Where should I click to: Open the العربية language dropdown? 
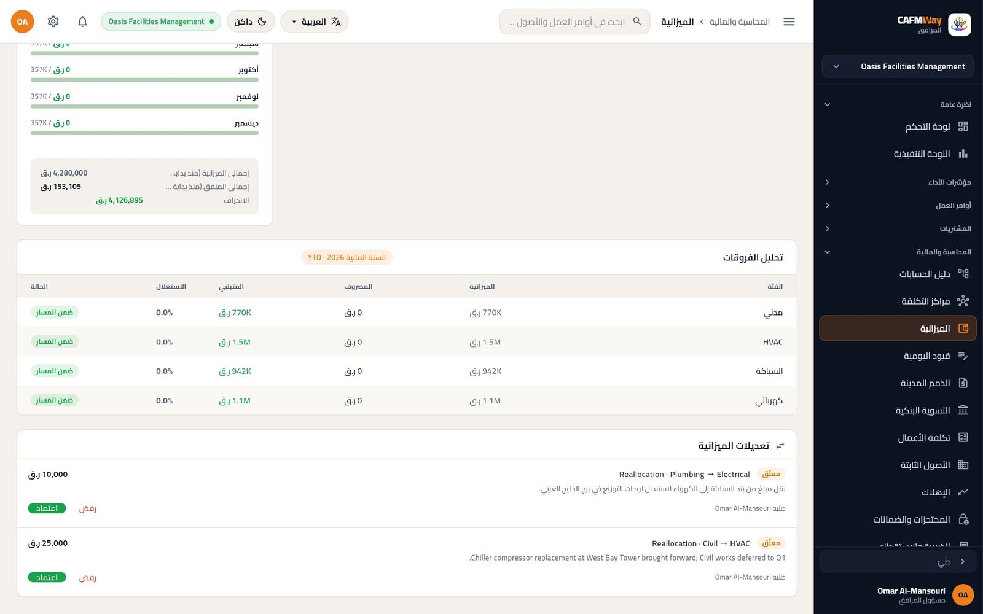(315, 21)
